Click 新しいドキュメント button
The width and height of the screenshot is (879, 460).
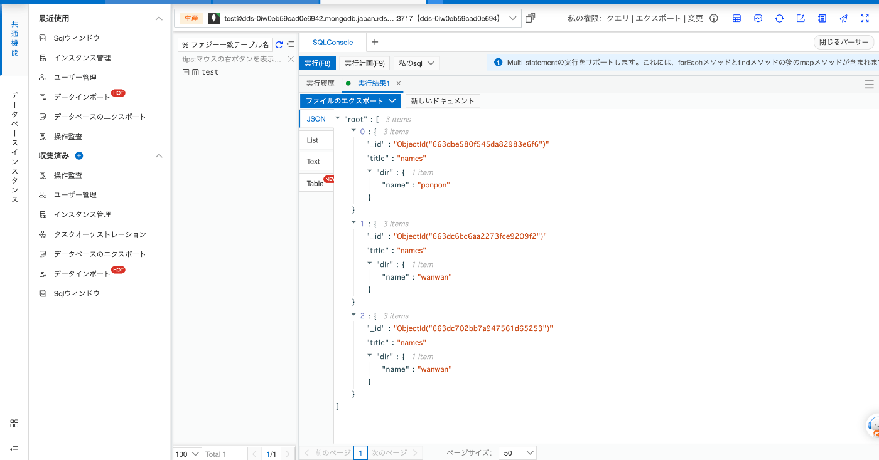coord(443,101)
